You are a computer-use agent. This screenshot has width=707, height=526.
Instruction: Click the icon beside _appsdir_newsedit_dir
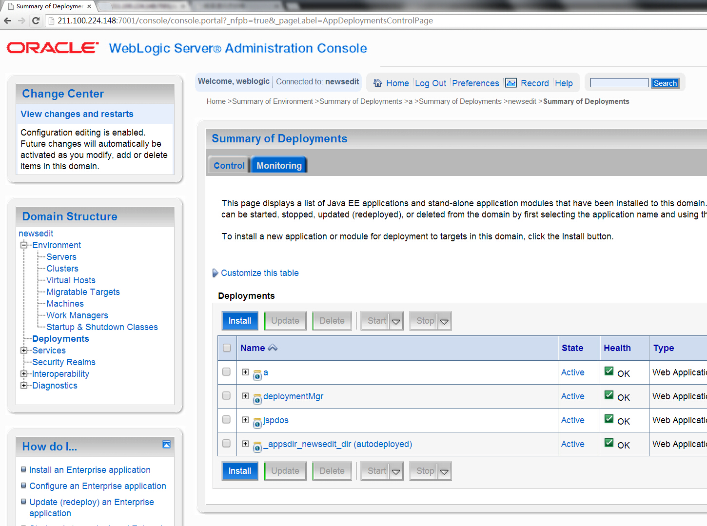257,448
